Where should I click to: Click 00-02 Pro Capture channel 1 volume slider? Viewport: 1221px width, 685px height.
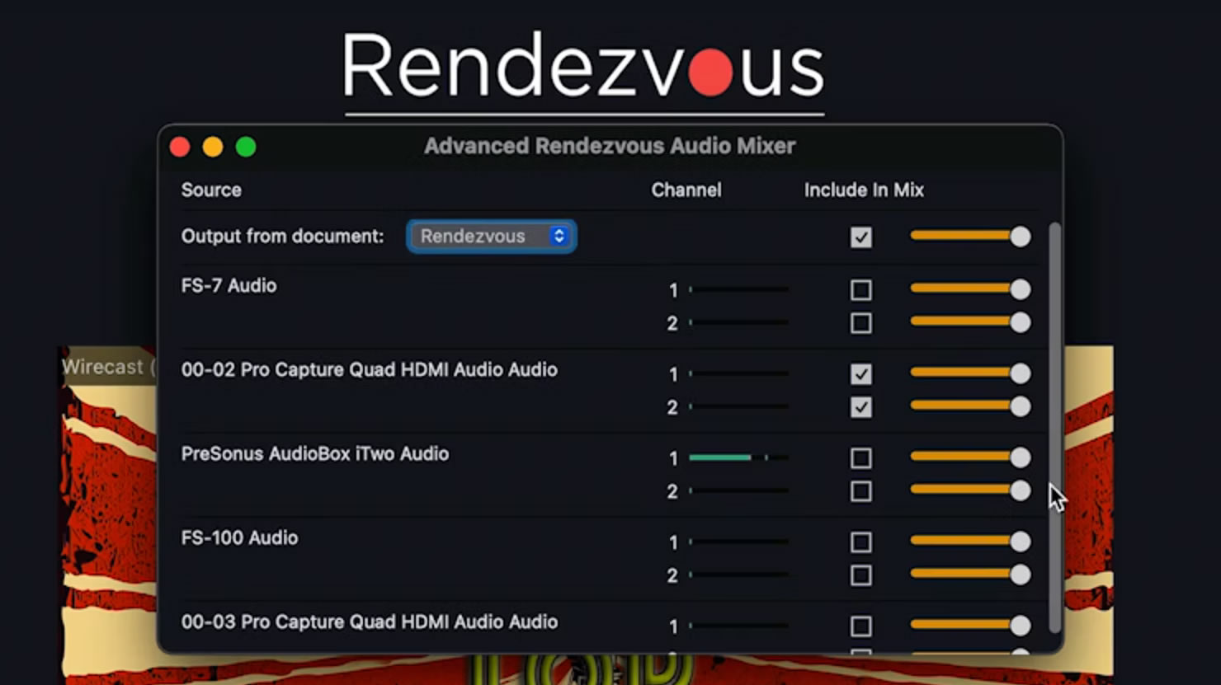[970, 373]
